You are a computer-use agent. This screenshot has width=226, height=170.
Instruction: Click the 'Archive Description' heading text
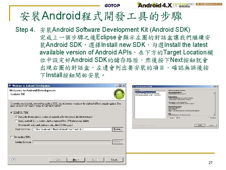coord(175,106)
